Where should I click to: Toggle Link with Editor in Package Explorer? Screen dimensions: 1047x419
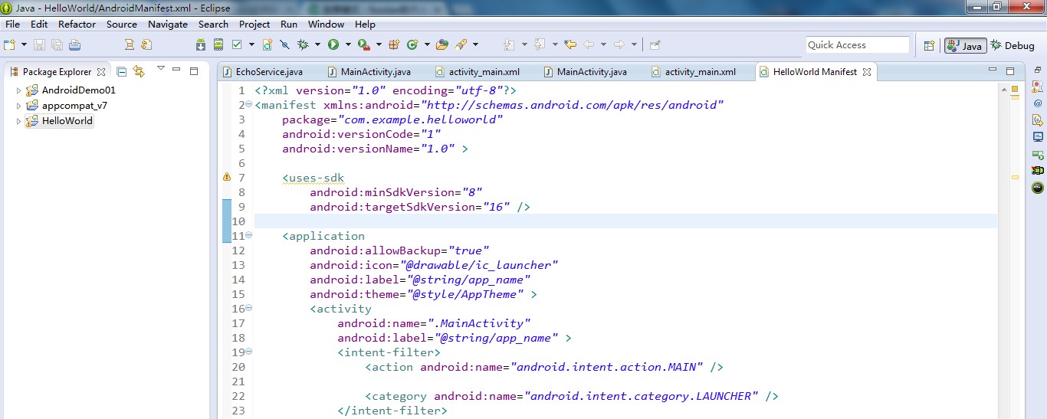(x=139, y=71)
